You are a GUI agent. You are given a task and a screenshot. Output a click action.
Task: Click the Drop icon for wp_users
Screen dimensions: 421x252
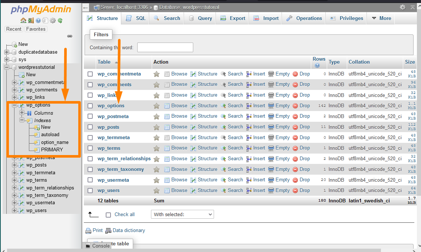295,191
